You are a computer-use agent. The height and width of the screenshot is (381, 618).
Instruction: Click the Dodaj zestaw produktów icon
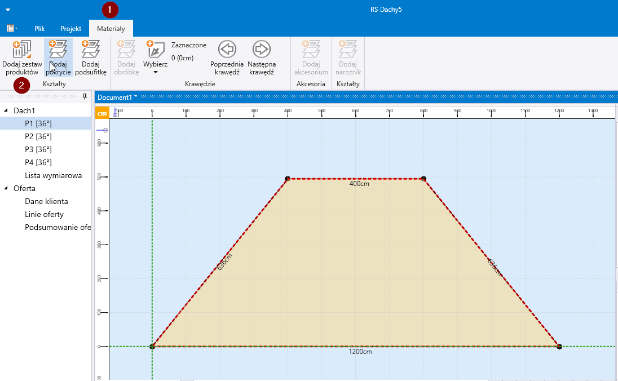(21, 50)
